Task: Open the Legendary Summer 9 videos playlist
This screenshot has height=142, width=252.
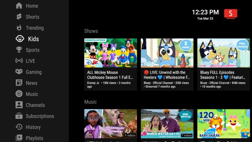Action: pos(111,123)
